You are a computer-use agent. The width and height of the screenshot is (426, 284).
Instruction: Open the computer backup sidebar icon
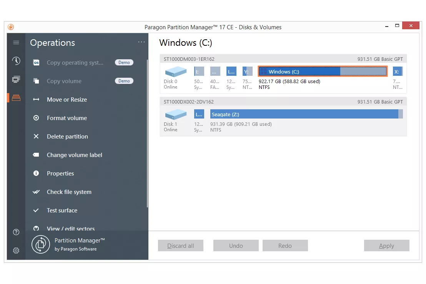pyautogui.click(x=16, y=79)
